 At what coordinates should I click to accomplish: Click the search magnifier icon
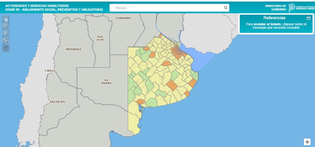point(225,8)
